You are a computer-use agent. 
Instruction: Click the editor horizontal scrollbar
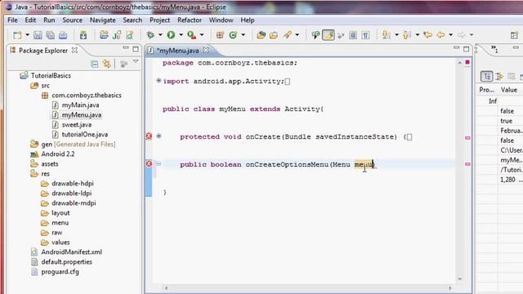pos(307,287)
